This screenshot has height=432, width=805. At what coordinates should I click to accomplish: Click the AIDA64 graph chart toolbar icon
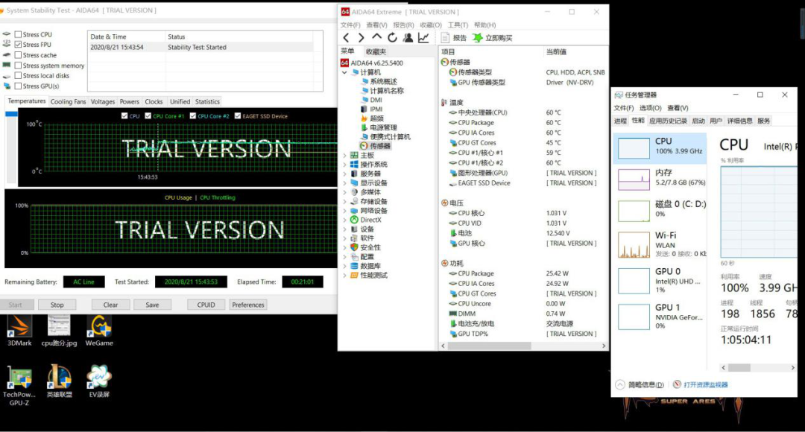tap(423, 37)
